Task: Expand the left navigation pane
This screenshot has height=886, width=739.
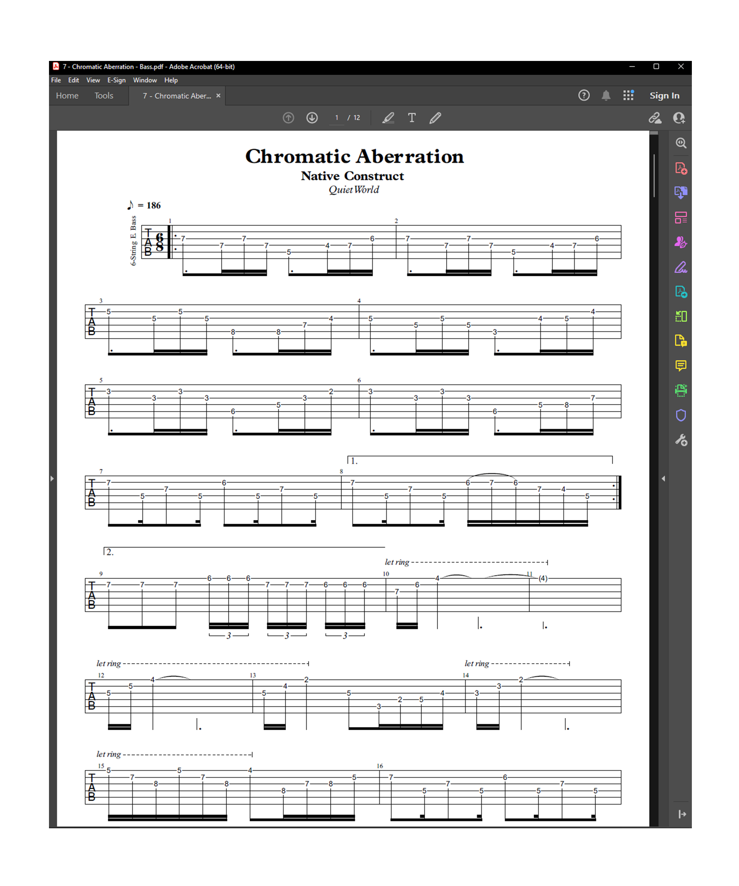Action: pyautogui.click(x=52, y=479)
